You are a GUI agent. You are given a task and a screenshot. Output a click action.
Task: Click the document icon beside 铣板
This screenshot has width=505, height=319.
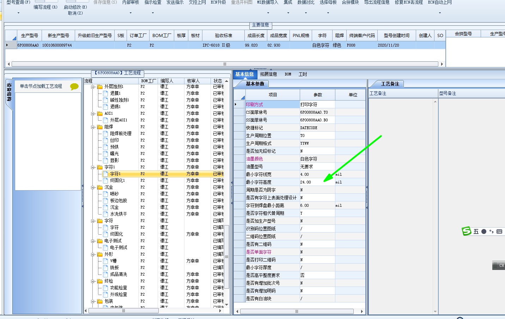(105, 268)
